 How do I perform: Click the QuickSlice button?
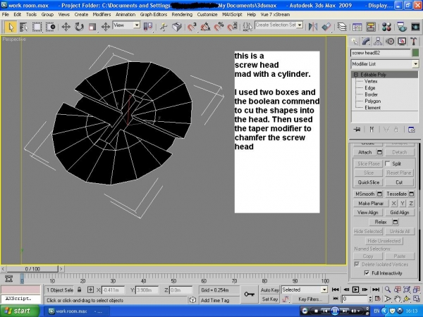[368, 182]
